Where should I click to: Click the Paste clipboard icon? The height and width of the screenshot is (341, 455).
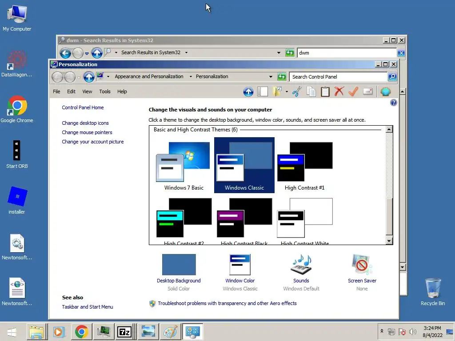[325, 91]
